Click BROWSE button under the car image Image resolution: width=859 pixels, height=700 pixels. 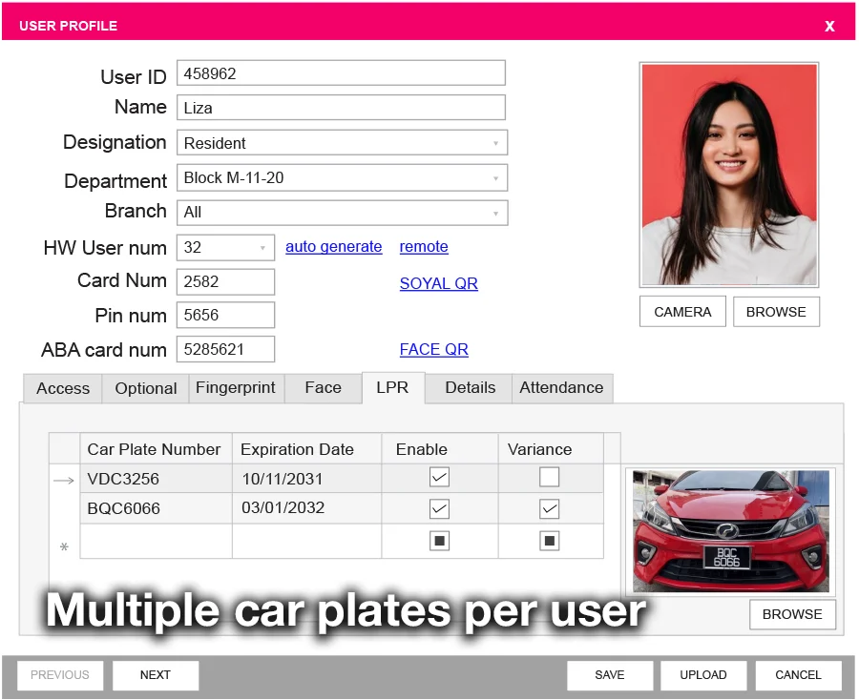pyautogui.click(x=792, y=614)
